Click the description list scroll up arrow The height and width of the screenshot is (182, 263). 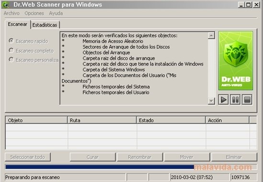click(x=211, y=35)
